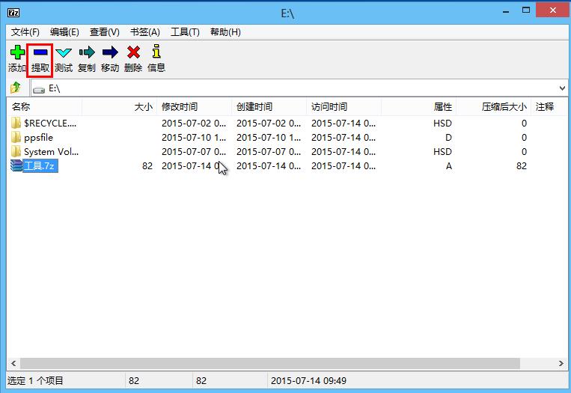Close the 7-Zip window
The height and width of the screenshot is (393, 571).
(553, 10)
